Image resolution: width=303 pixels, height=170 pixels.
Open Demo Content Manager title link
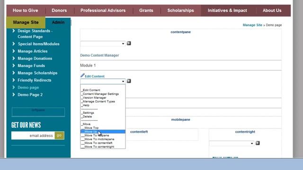[99, 55]
